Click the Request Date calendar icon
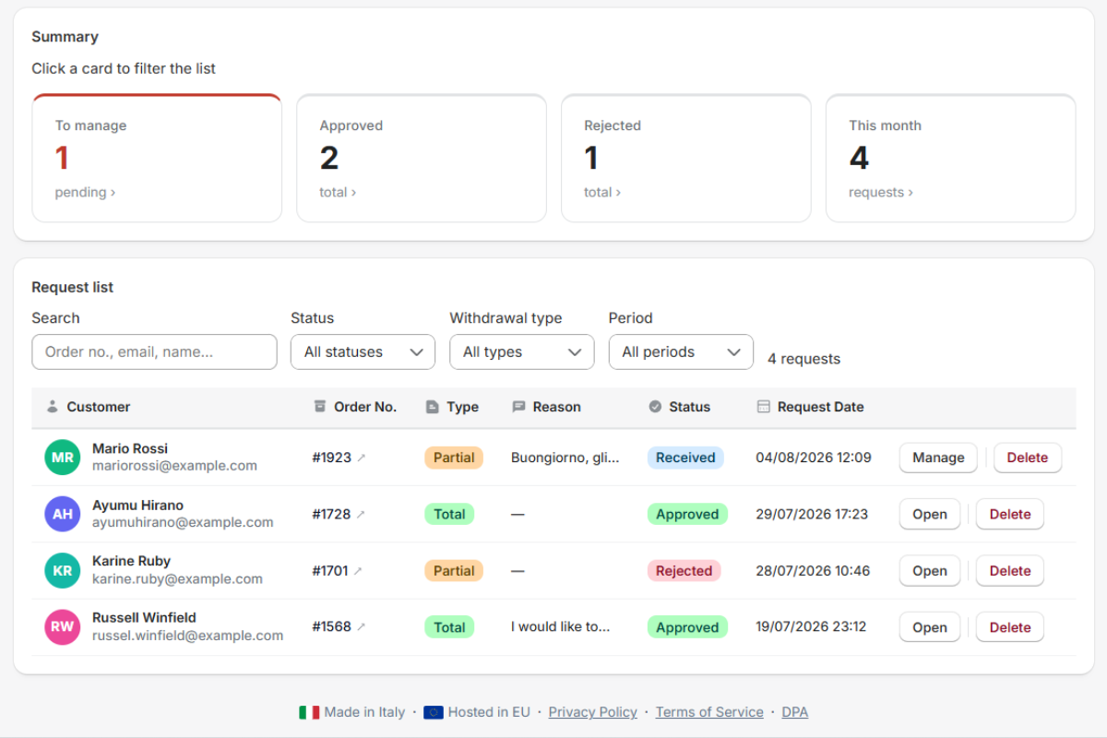Screen dimensions: 1107x738 coord(763,407)
